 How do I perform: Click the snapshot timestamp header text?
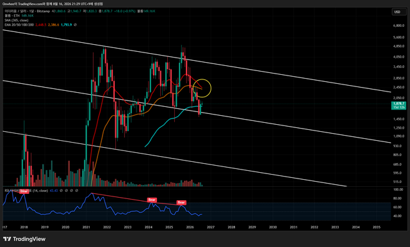coord(53,4)
